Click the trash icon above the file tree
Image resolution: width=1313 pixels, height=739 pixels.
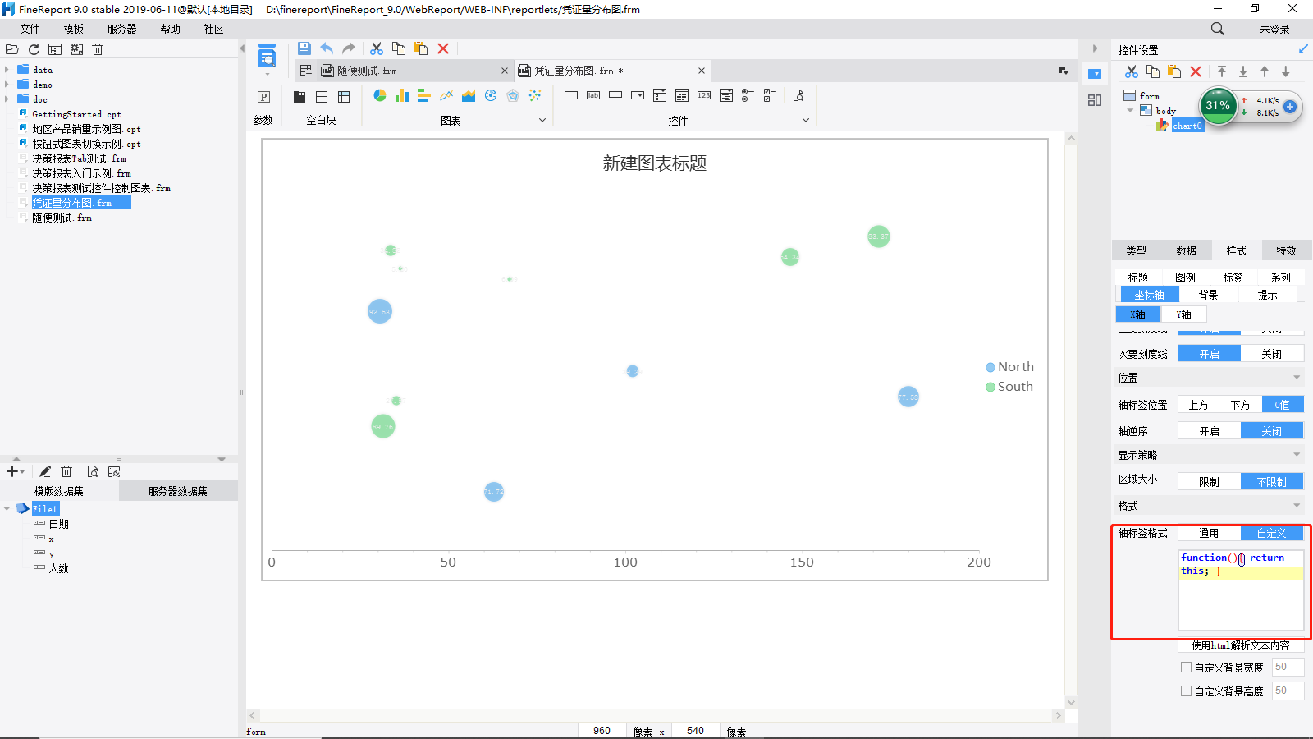click(98, 49)
